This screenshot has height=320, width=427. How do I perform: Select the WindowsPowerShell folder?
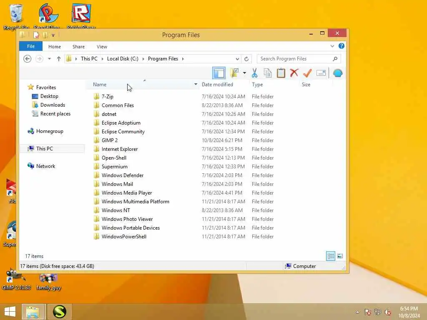click(124, 237)
